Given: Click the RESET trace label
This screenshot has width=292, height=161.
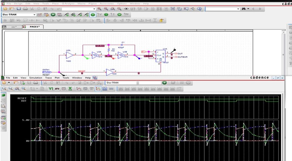Looking at the screenshot, I should [x=22, y=98].
